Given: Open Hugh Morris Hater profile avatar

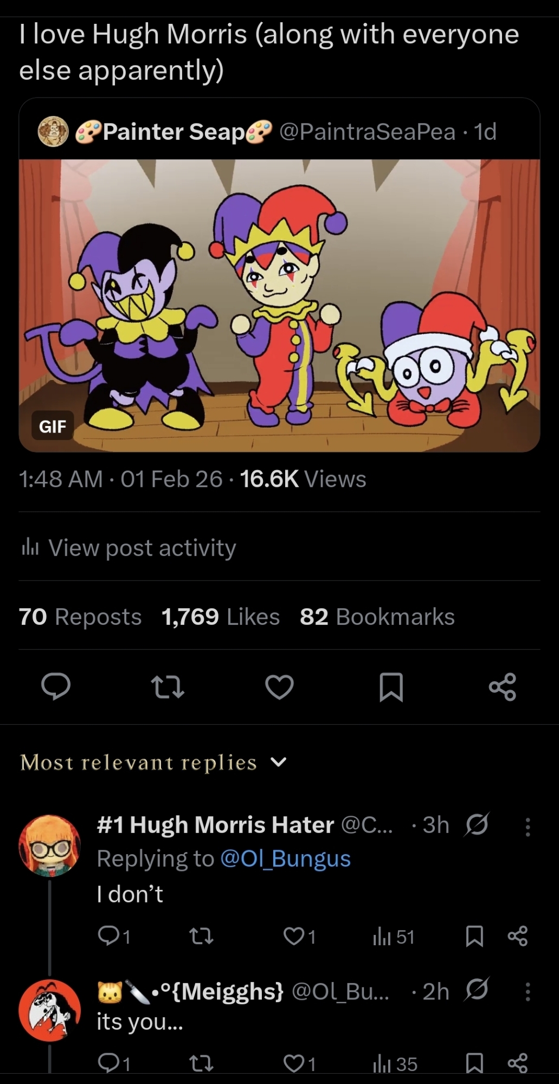Looking at the screenshot, I should (49, 845).
